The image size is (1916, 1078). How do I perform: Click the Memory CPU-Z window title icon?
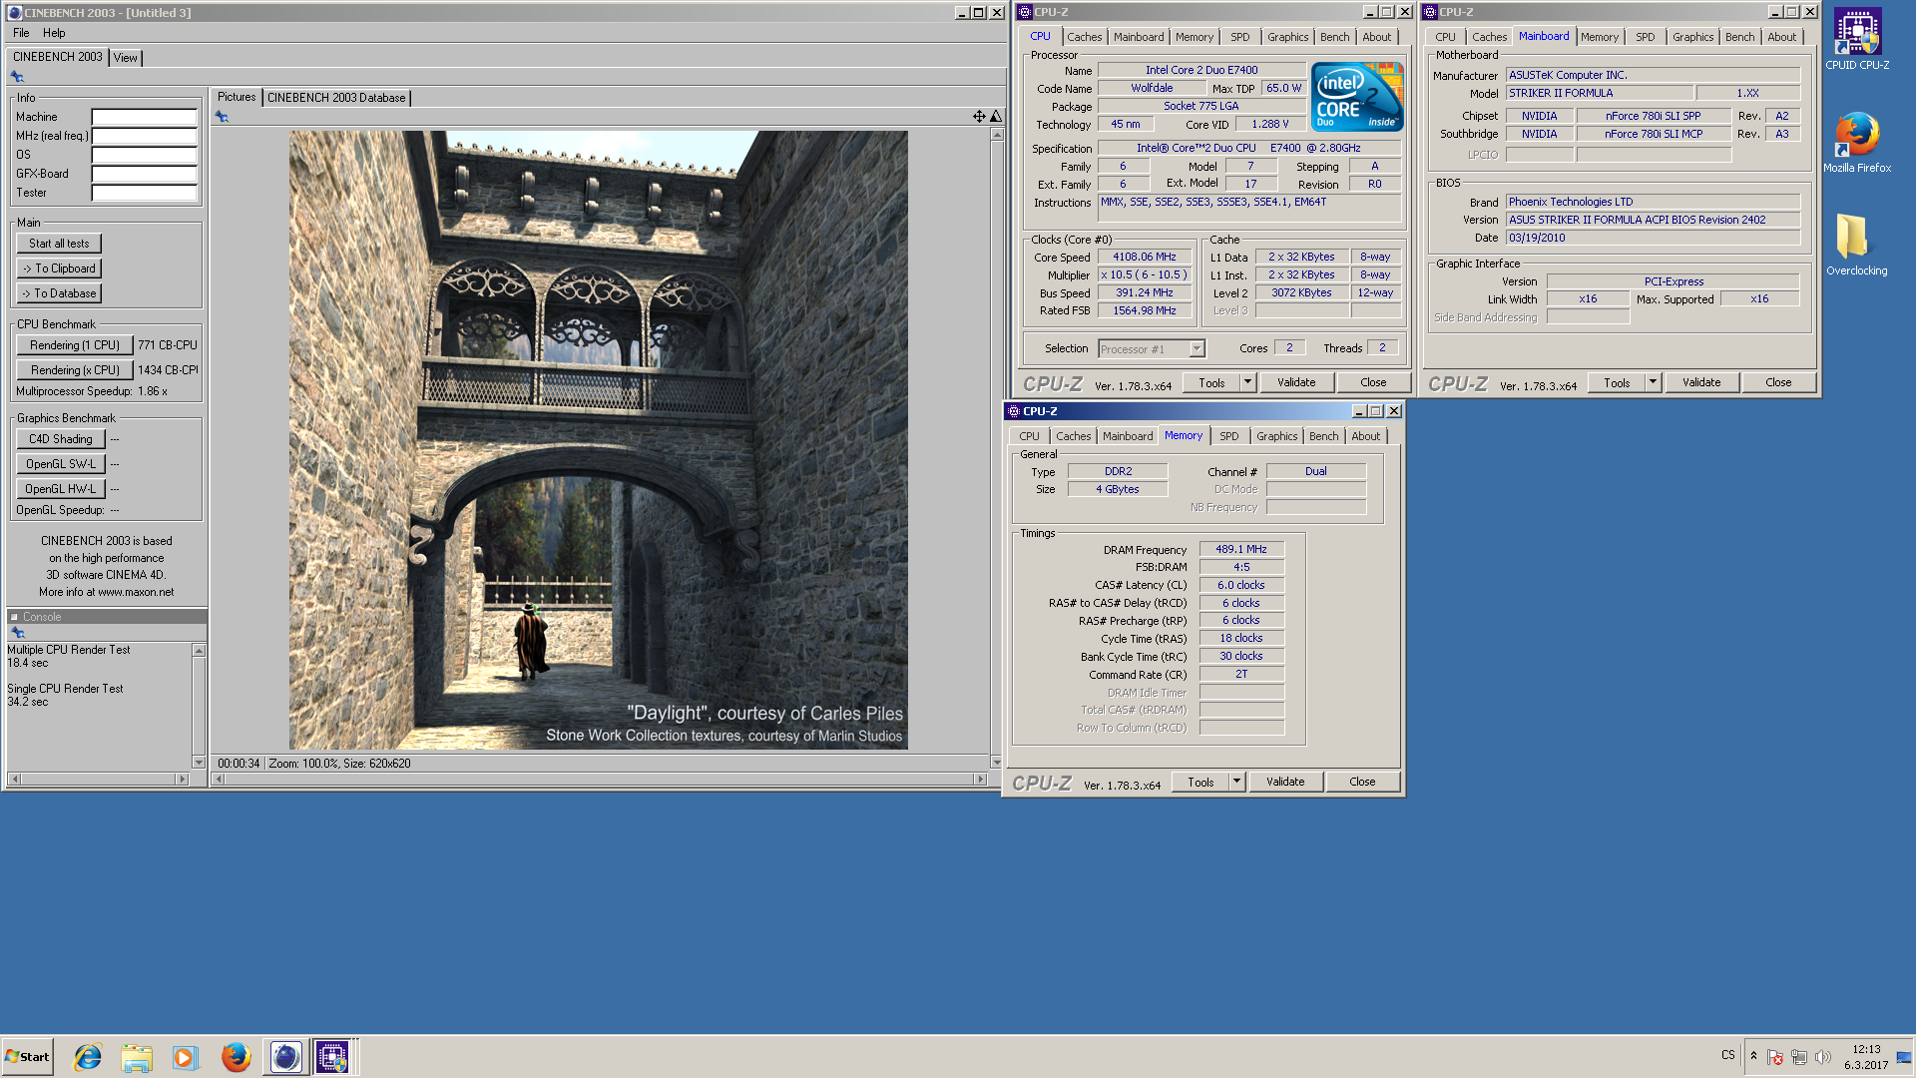(1014, 411)
